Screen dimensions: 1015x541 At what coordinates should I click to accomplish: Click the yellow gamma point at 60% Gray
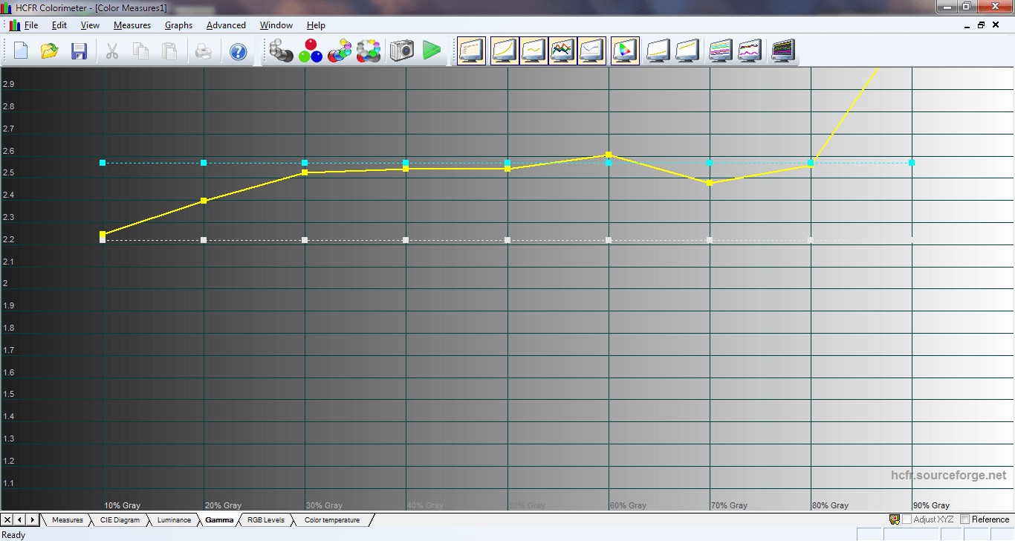point(609,155)
